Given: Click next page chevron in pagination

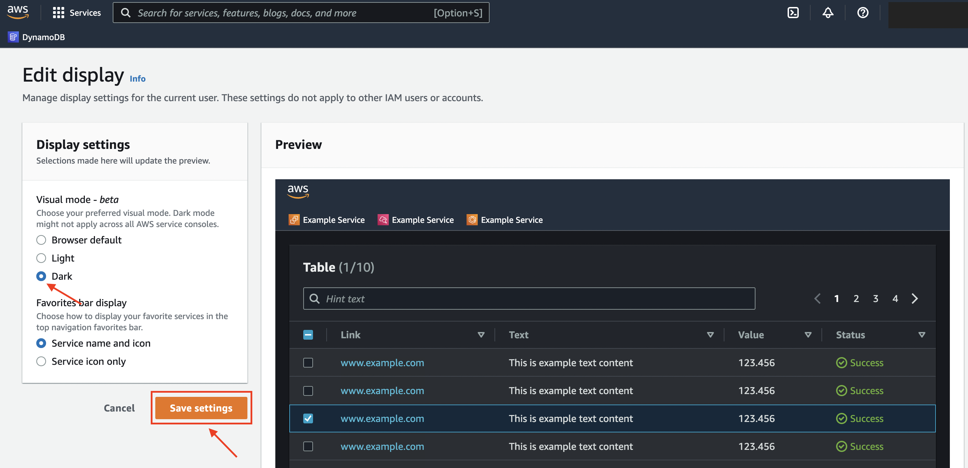Looking at the screenshot, I should pyautogui.click(x=915, y=299).
